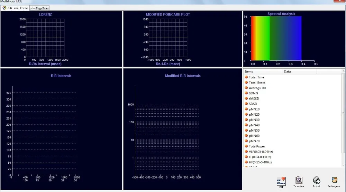346x192 pixels.
Task: Open the HRT VE Chaos analysis
Action: (281, 181)
